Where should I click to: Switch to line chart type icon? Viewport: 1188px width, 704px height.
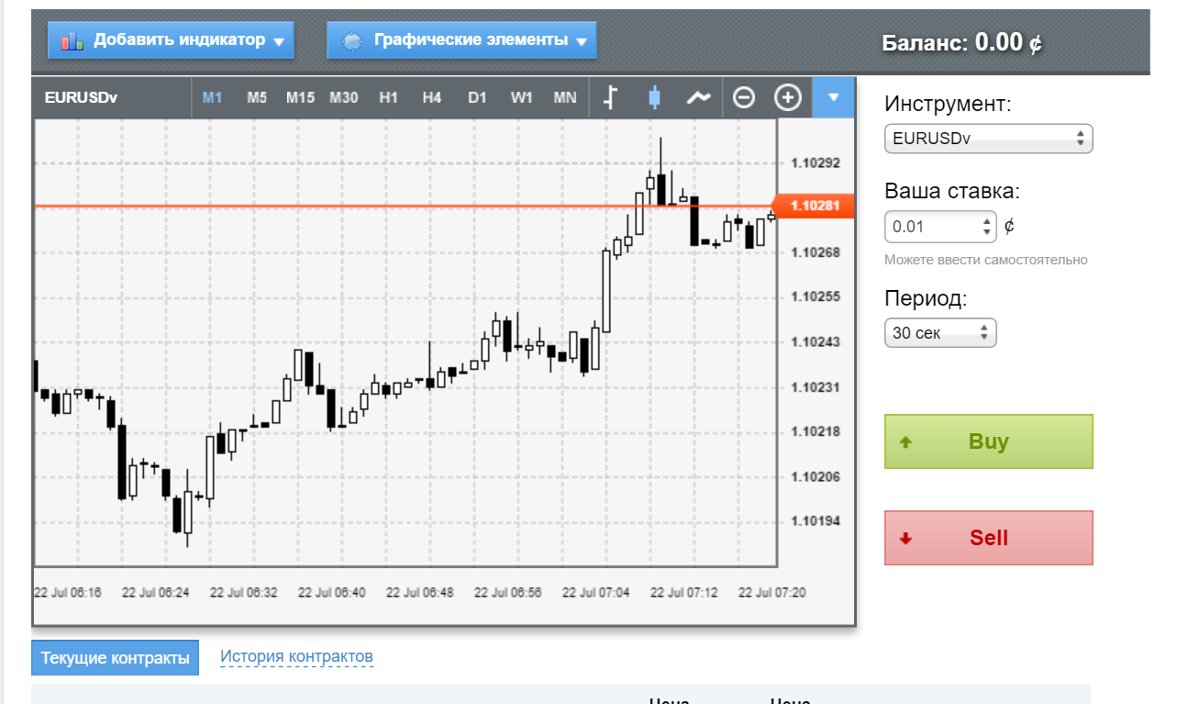(699, 97)
